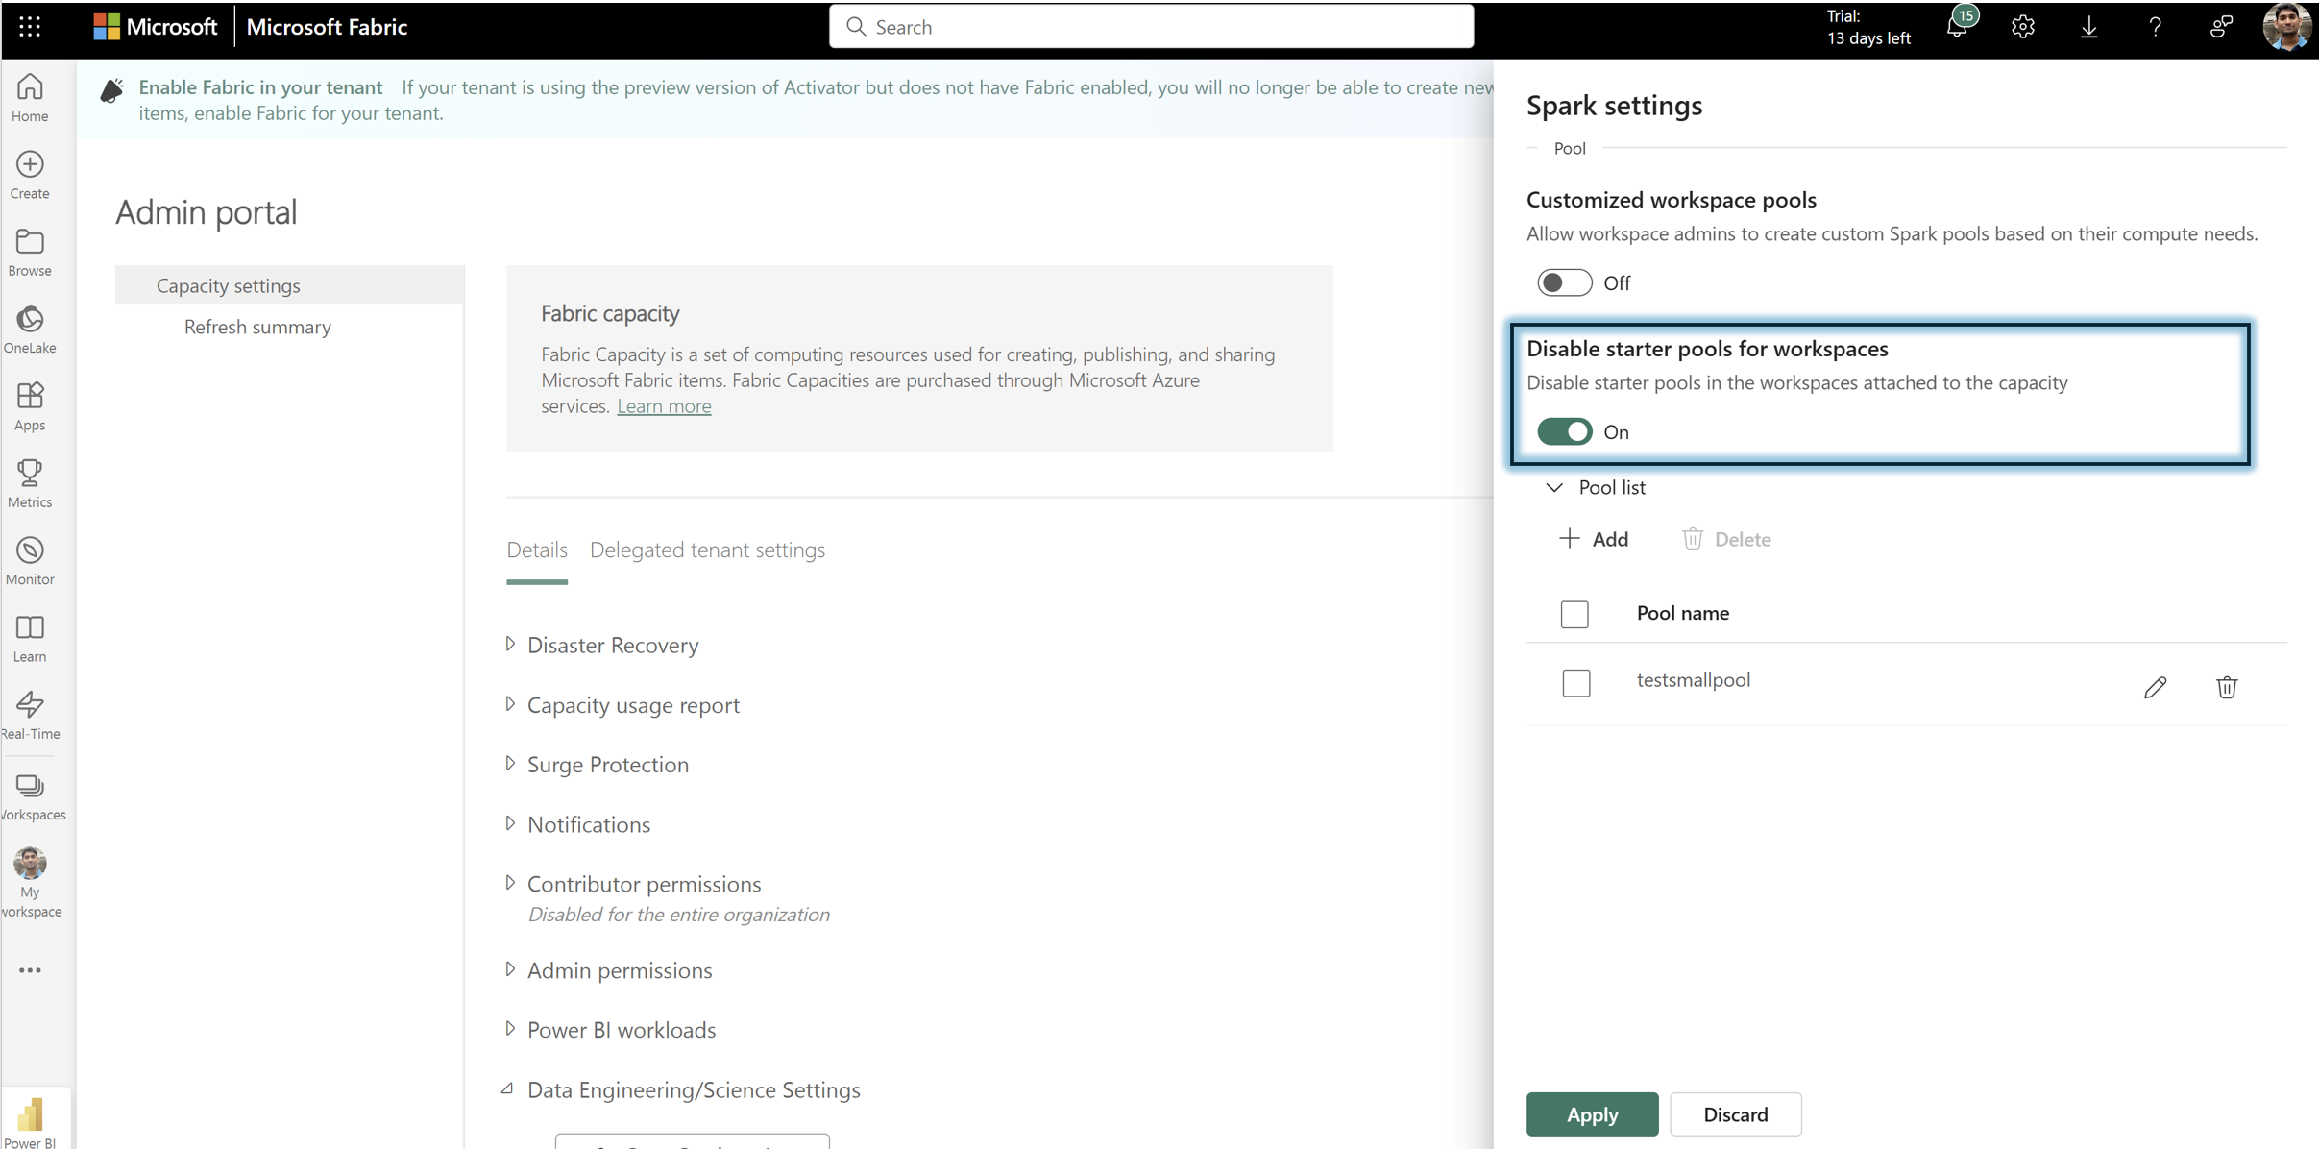Open Real-Time hub from sidebar
This screenshot has height=1149, width=2319.
[x=30, y=716]
